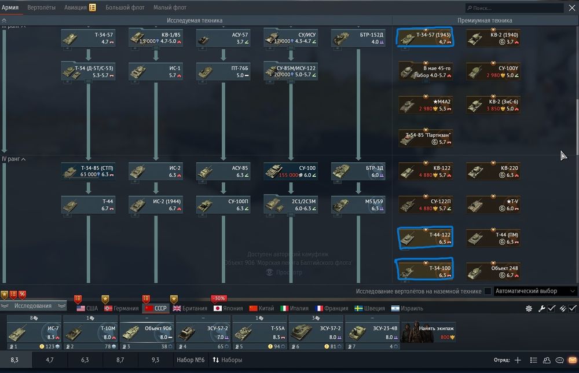Select the Швеция nation tab
The width and height of the screenshot is (579, 373).
369,308
